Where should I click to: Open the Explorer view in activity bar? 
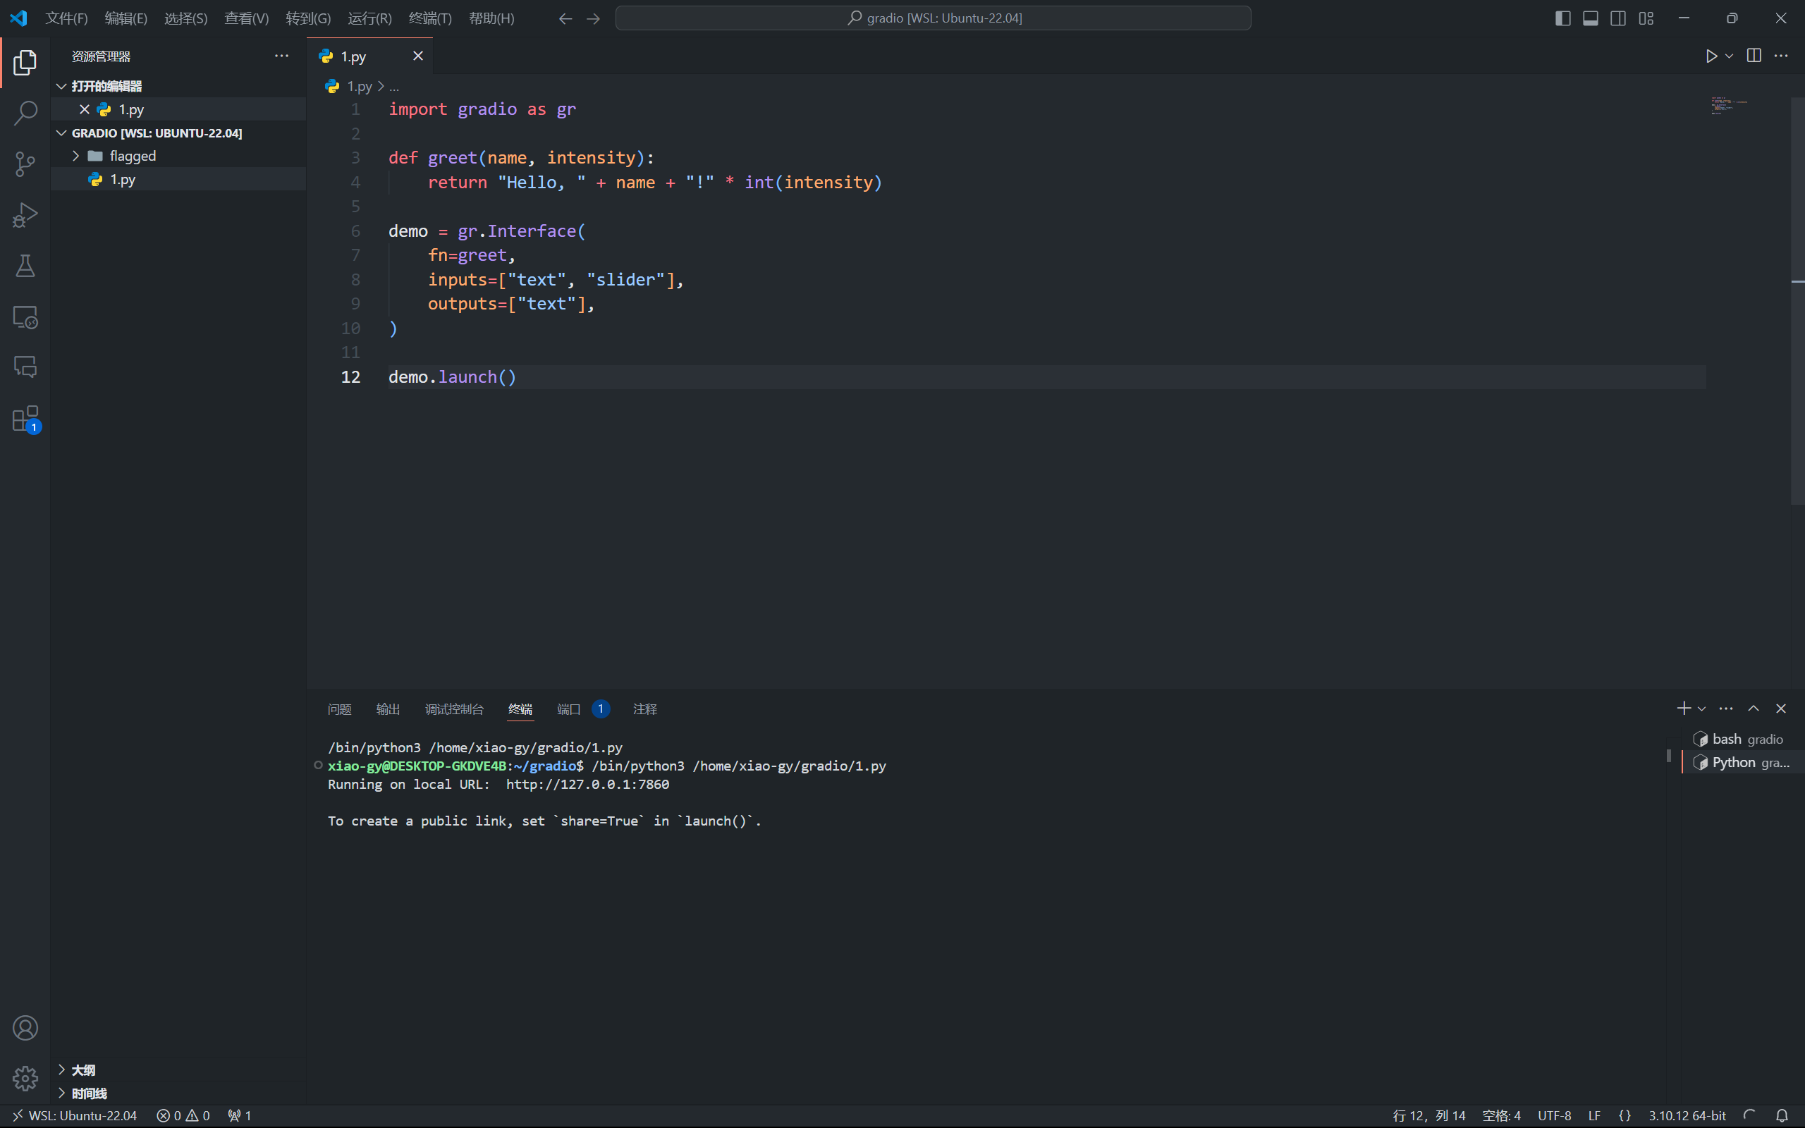click(x=25, y=63)
